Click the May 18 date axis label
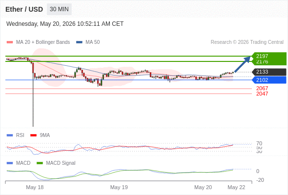This screenshot has height=195, width=288. tap(35, 187)
